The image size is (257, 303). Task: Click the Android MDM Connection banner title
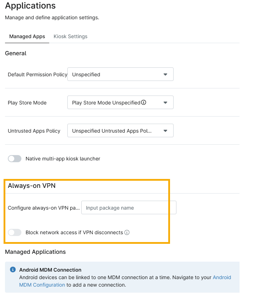click(50, 270)
